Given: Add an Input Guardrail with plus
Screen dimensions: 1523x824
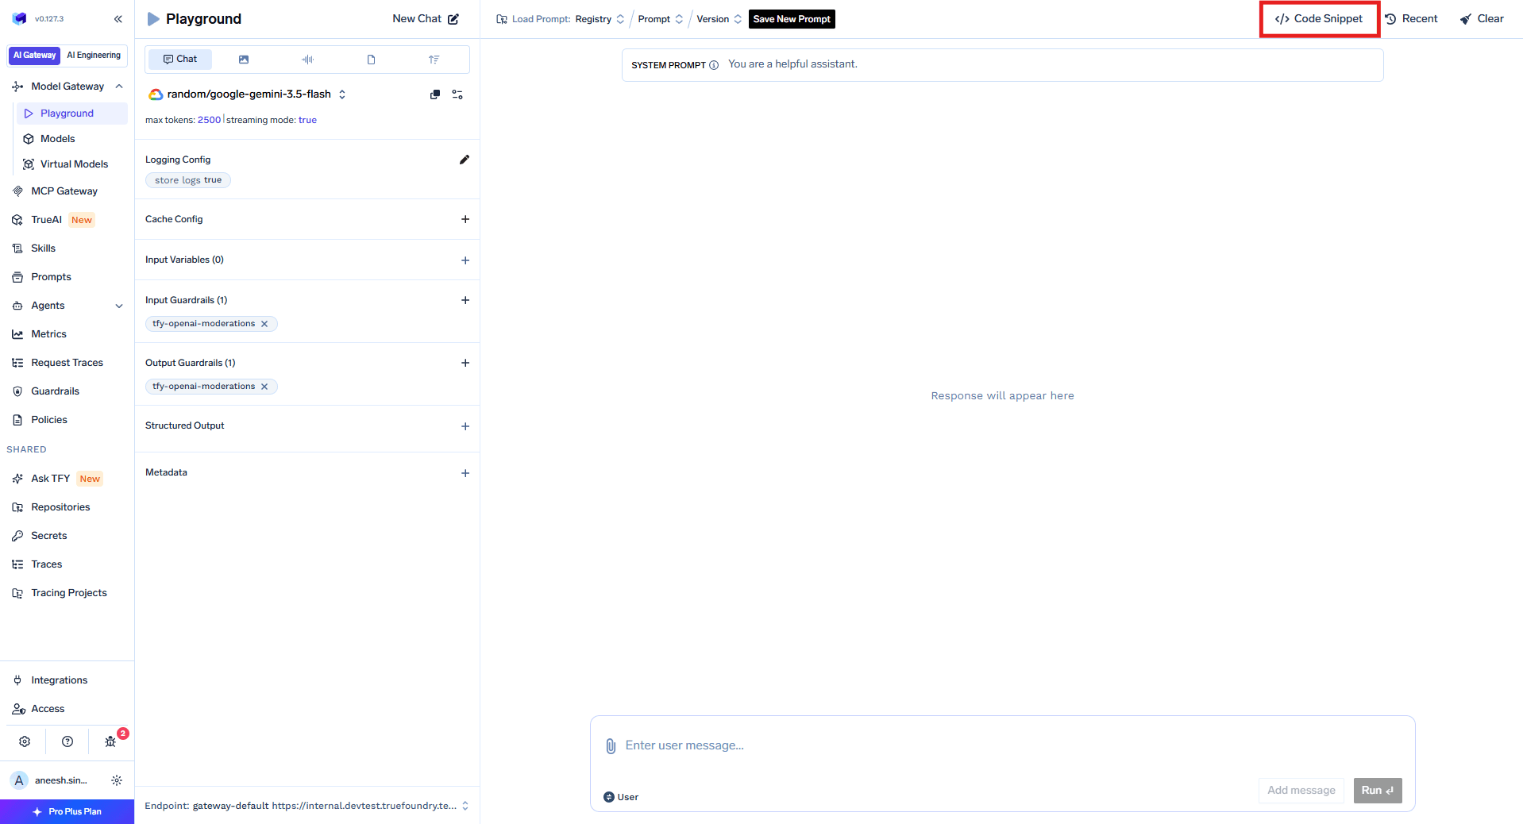Looking at the screenshot, I should coord(465,300).
